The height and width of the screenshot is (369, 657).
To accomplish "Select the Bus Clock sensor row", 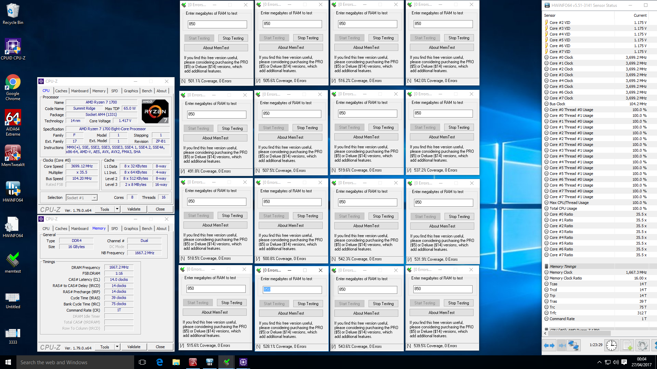I will point(595,104).
